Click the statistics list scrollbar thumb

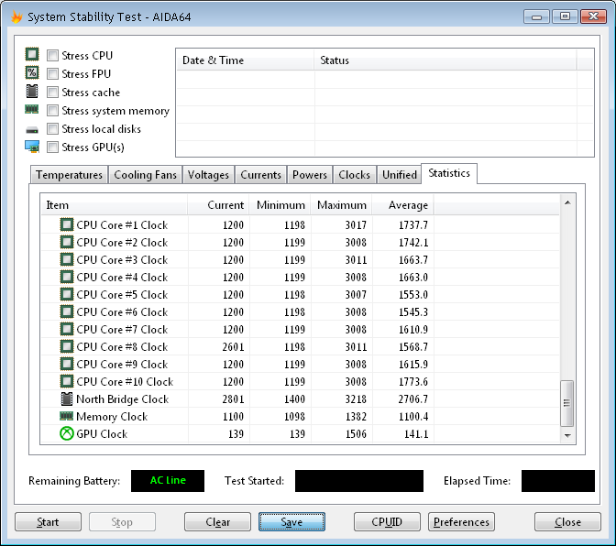coord(566,403)
